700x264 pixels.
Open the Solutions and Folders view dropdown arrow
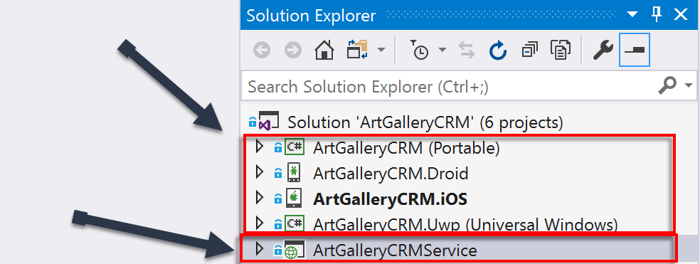381,50
